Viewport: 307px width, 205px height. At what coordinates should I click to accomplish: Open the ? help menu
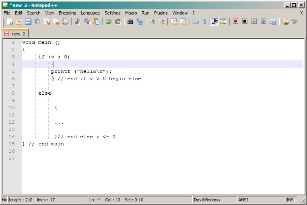click(x=194, y=13)
